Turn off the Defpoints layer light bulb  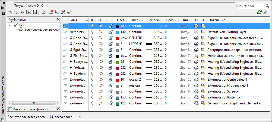(x=93, y=32)
